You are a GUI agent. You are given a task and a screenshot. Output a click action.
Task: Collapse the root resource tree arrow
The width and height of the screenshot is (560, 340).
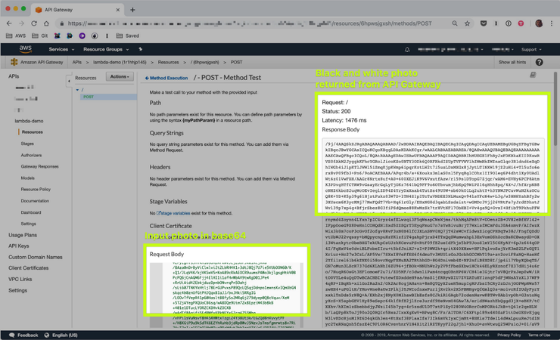tap(77, 90)
